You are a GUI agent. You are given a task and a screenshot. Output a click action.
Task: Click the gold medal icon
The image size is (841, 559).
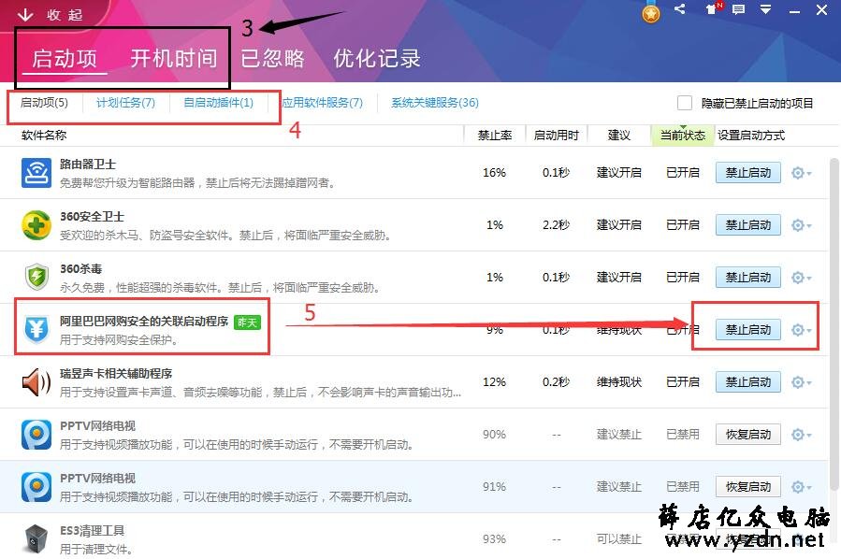point(650,13)
